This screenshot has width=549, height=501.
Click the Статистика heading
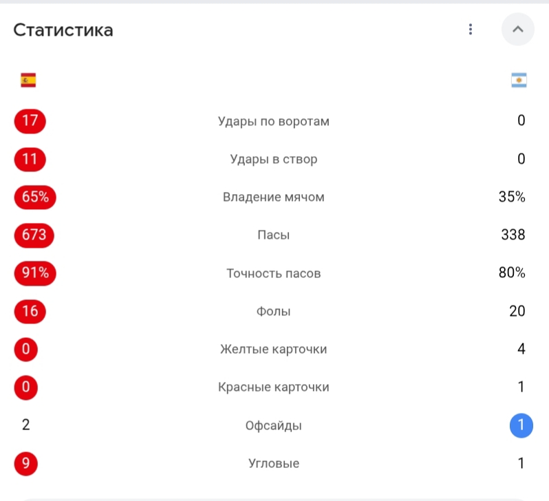63,30
